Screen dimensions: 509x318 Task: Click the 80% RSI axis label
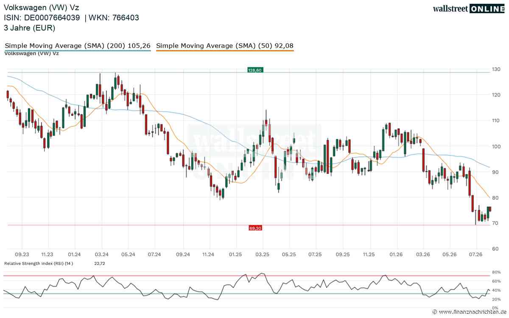[x=496, y=272]
